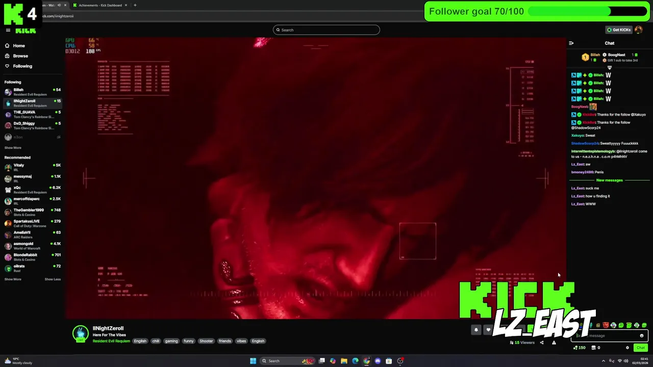Open recommended channel BlondeRabbit

[x=32, y=257]
